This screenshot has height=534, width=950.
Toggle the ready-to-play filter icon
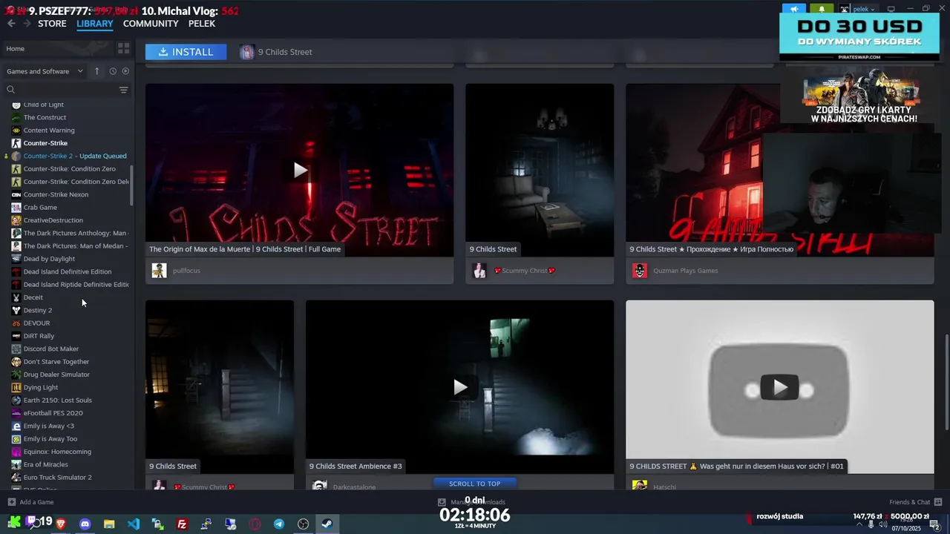tap(125, 71)
